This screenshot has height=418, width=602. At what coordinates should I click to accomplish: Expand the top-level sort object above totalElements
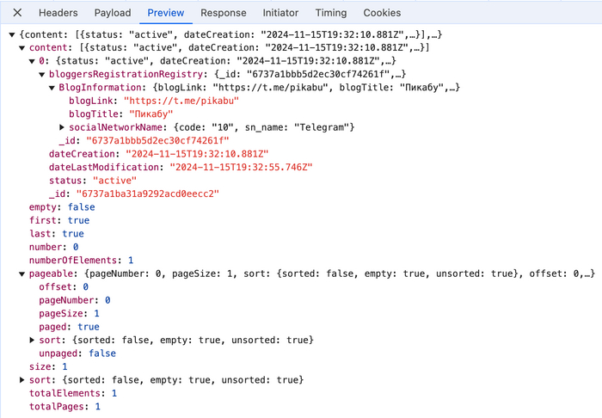(x=22, y=380)
